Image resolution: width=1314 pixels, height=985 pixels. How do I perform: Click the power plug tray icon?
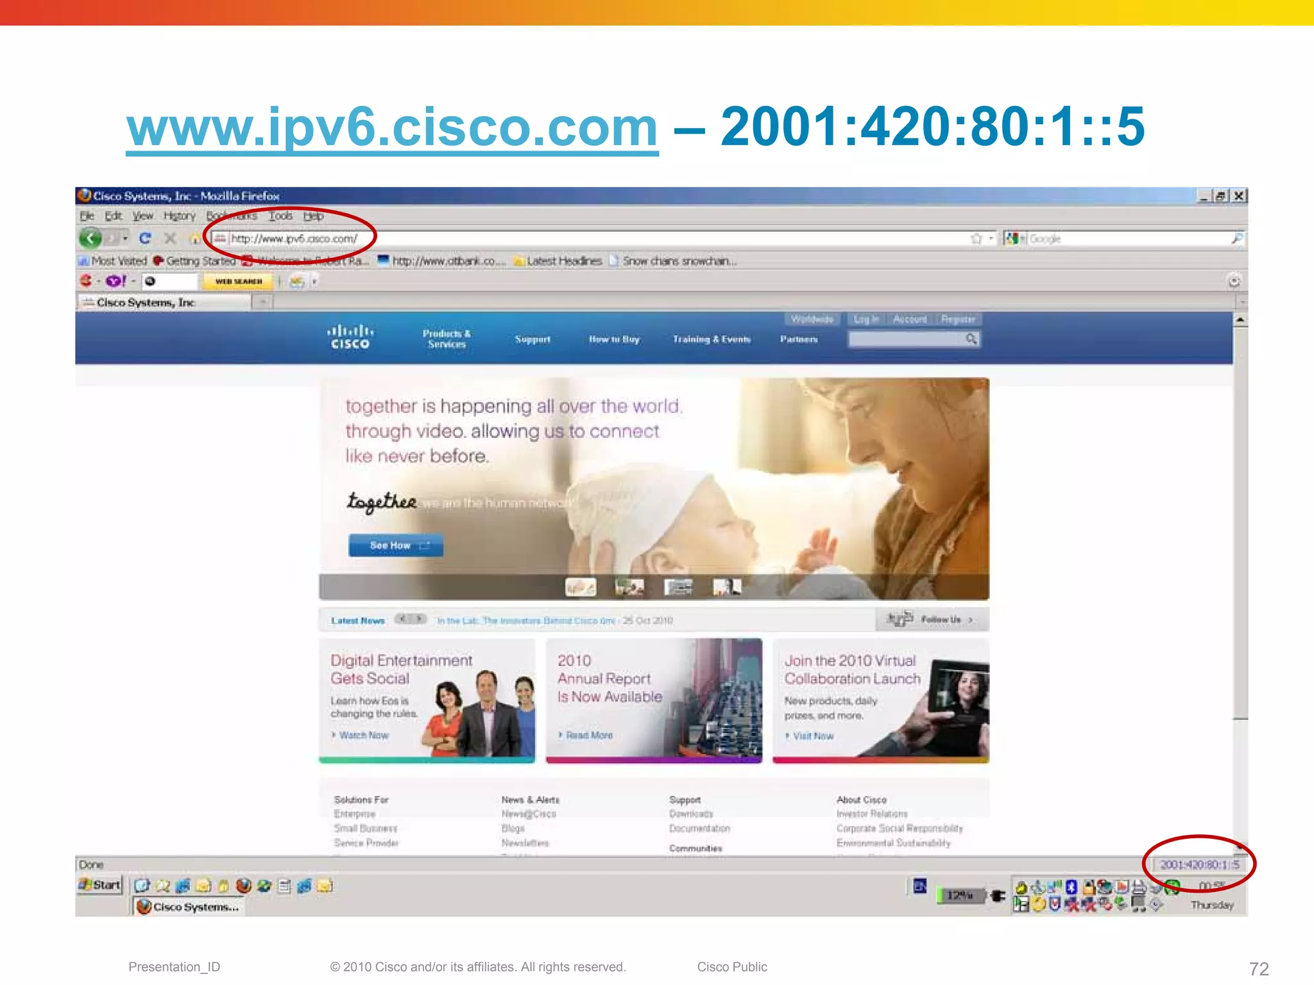pos(998,895)
